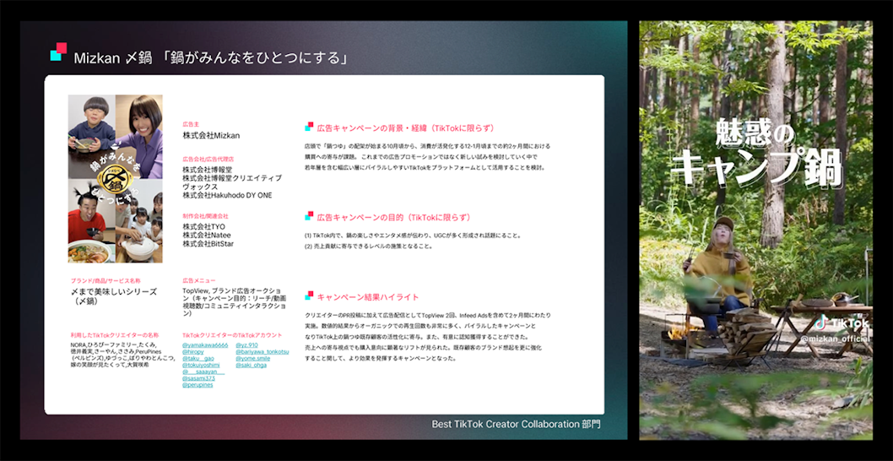Click the 魅惑のキャンプ鍋 TikTok video
This screenshot has width=893, height=461.
(x=755, y=230)
